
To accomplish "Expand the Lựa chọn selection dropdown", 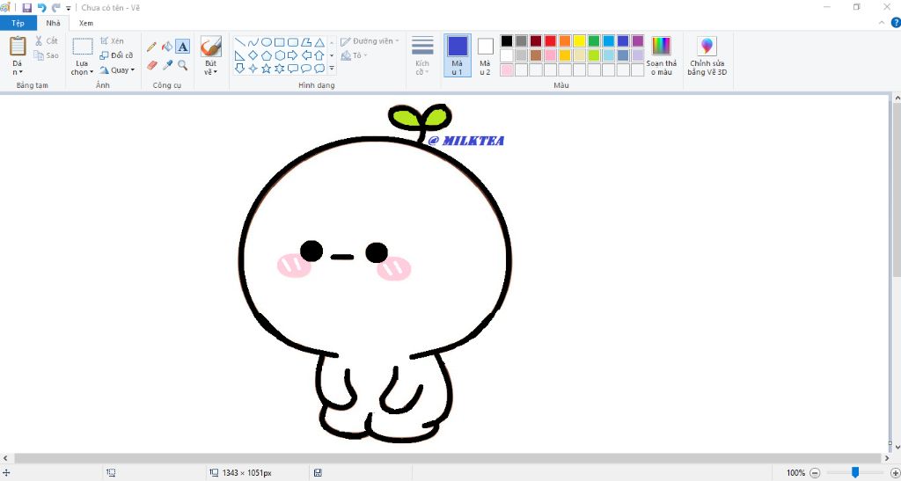I will (82, 72).
